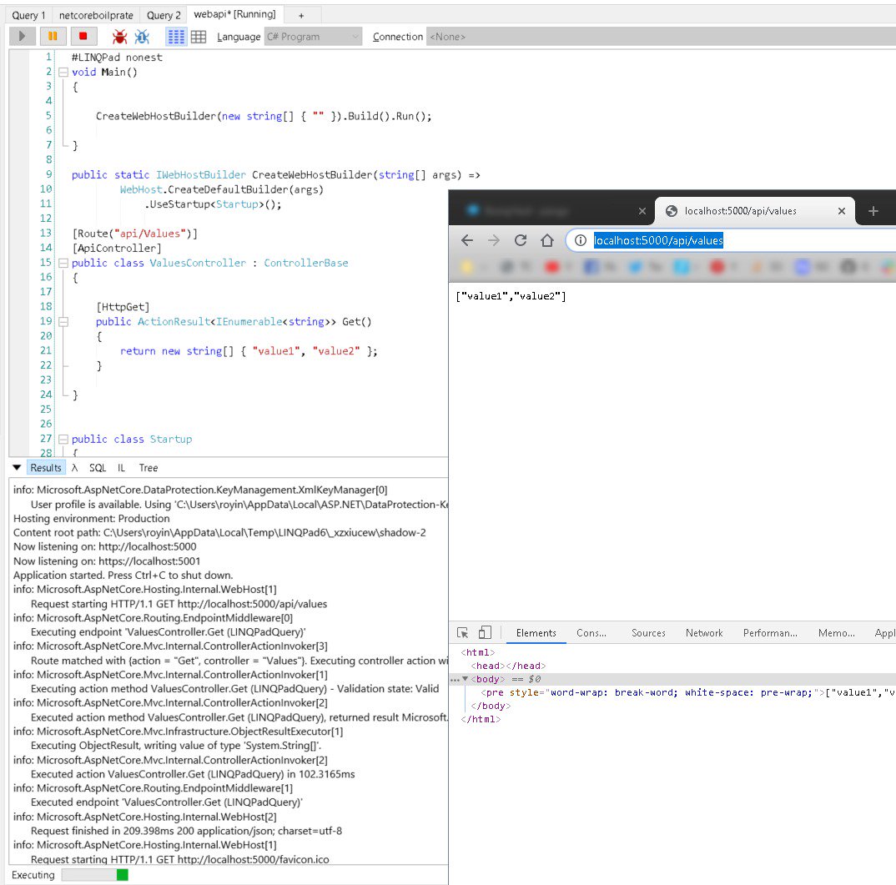Click the red bug debug icon

(119, 38)
